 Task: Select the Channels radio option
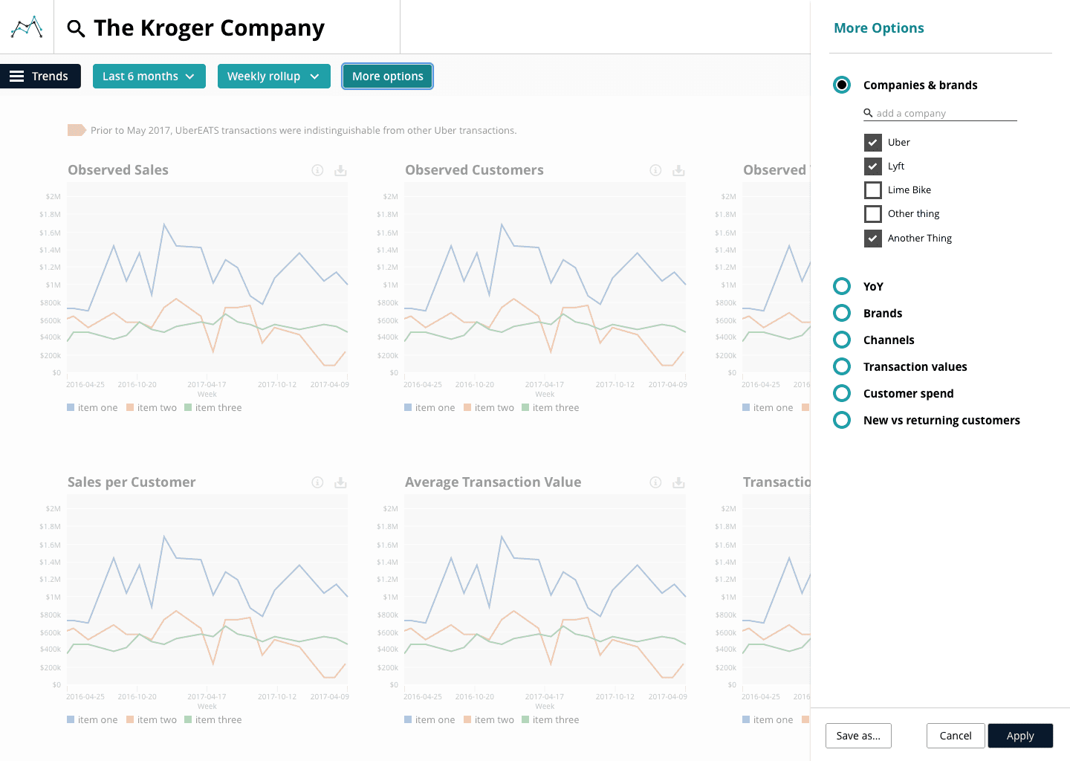[842, 340]
